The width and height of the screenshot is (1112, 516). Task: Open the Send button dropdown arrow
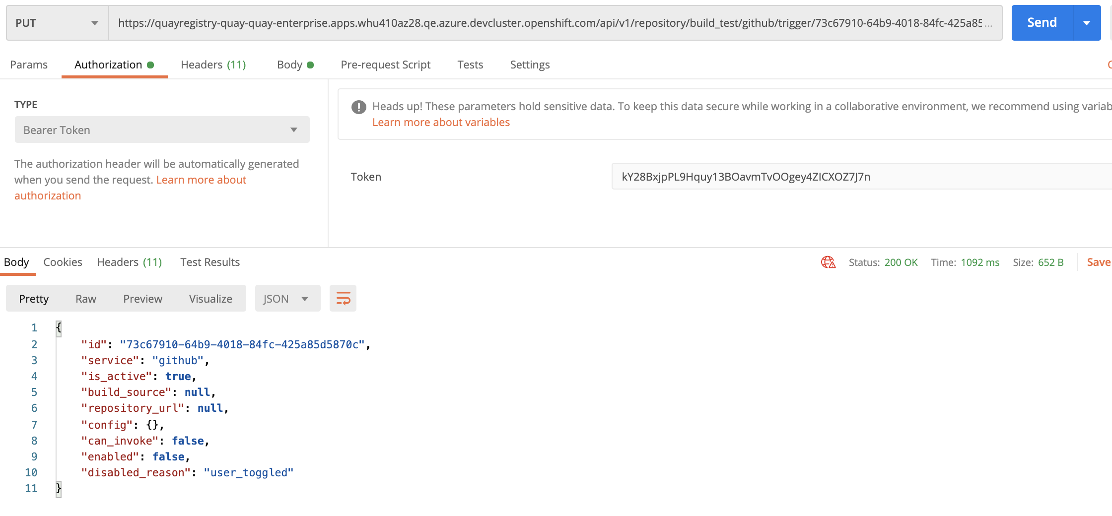tap(1087, 23)
